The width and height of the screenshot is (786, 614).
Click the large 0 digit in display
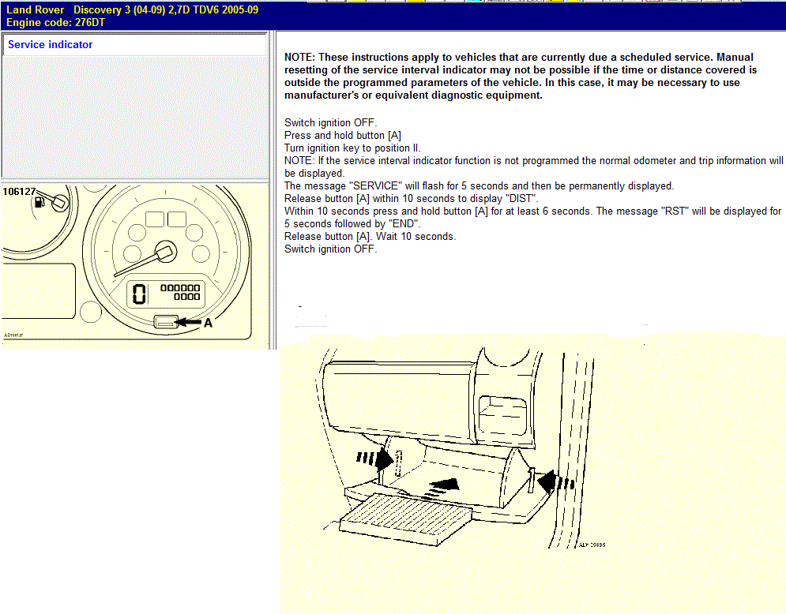(139, 294)
